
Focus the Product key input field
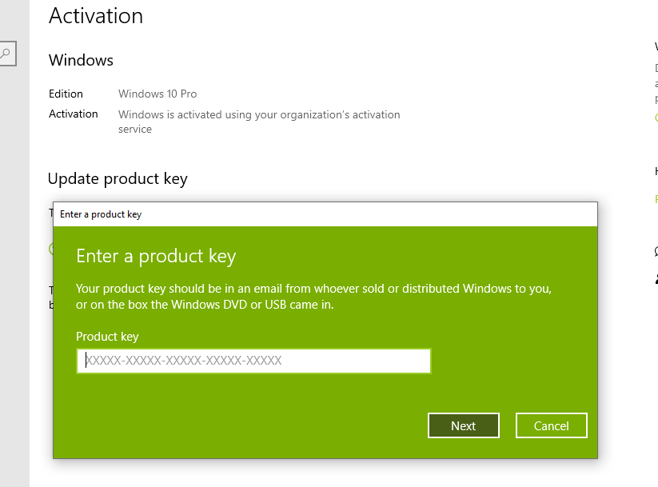(x=253, y=361)
